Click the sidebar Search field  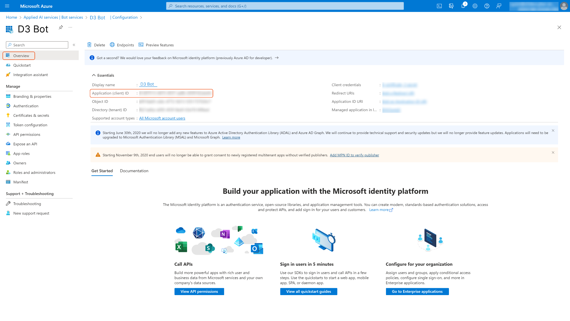37,45
